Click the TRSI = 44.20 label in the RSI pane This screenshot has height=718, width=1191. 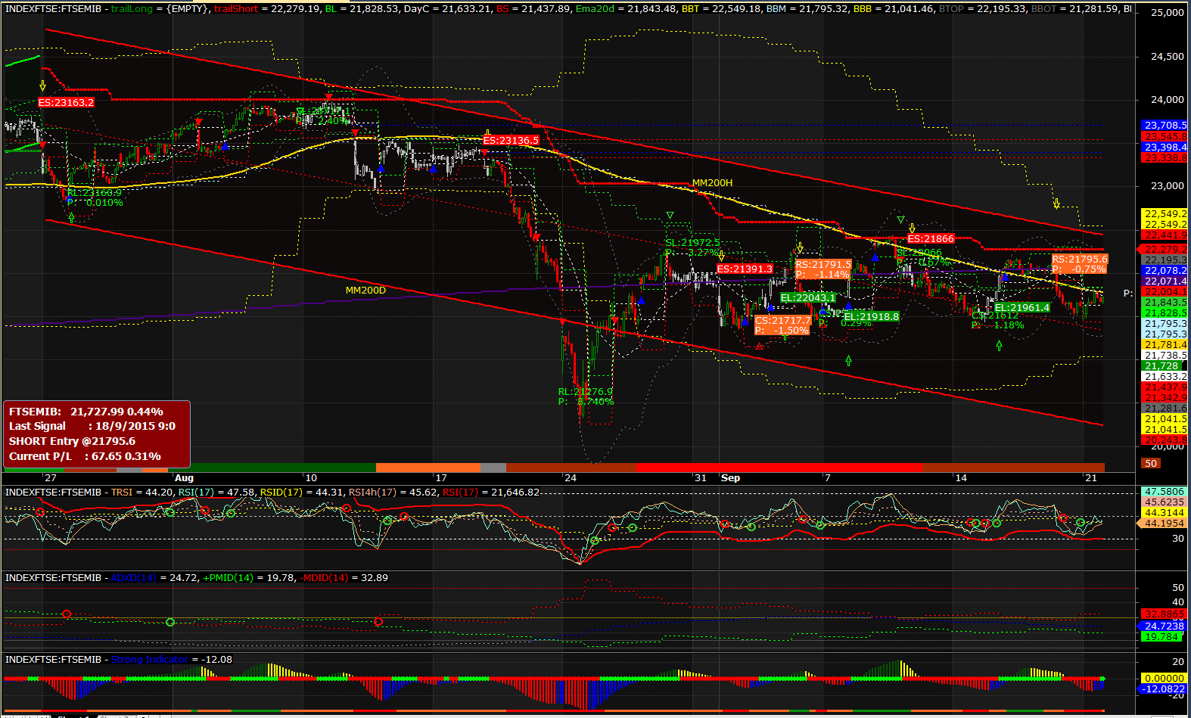(x=143, y=492)
